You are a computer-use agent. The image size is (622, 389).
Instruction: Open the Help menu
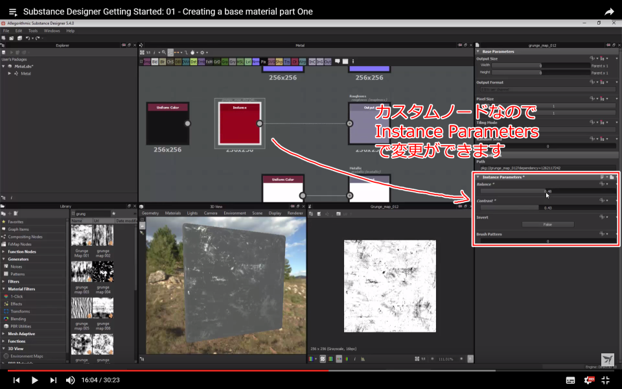(70, 30)
